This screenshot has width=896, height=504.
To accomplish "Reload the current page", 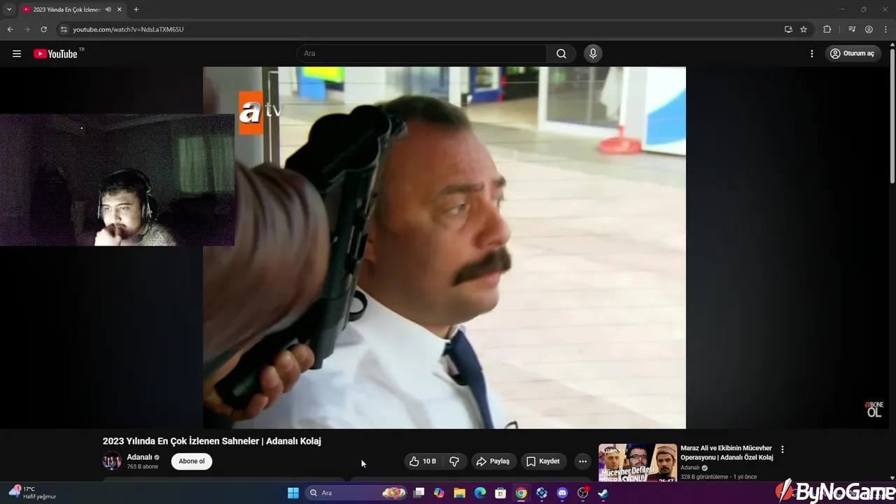I will coord(43,29).
